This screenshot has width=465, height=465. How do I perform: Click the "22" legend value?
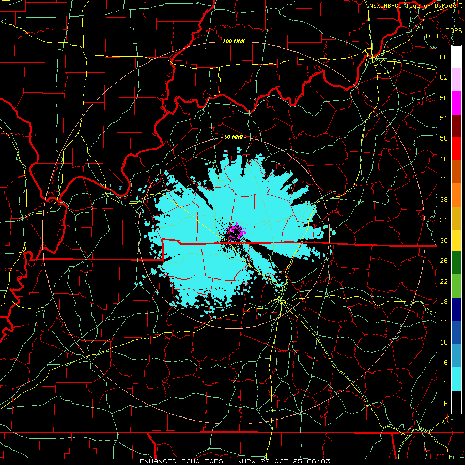[444, 281]
